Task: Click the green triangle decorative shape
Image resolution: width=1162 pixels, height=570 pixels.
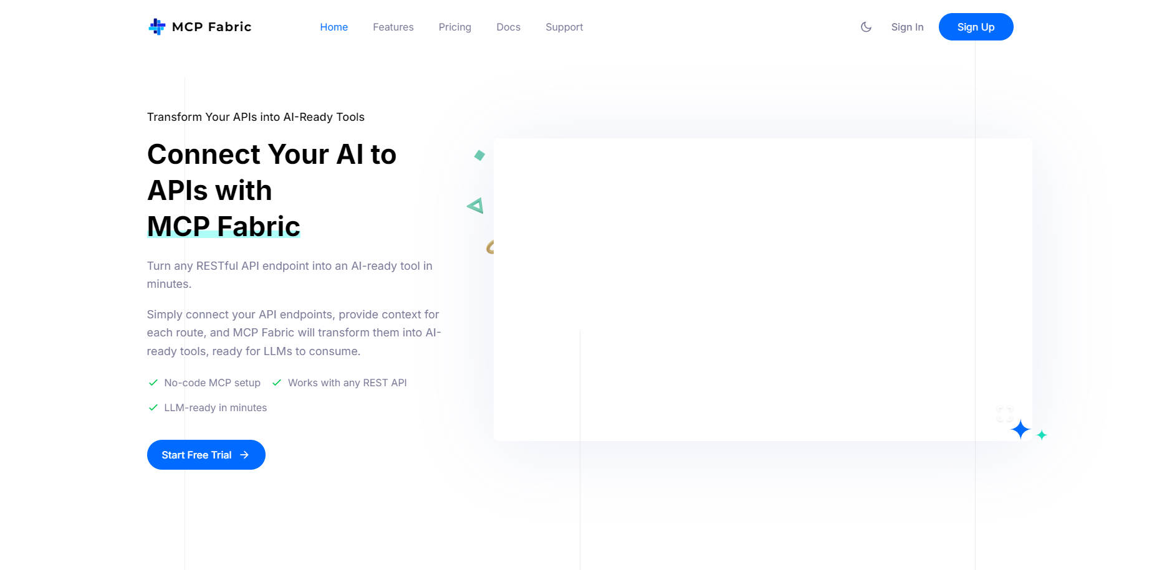Action: click(476, 206)
